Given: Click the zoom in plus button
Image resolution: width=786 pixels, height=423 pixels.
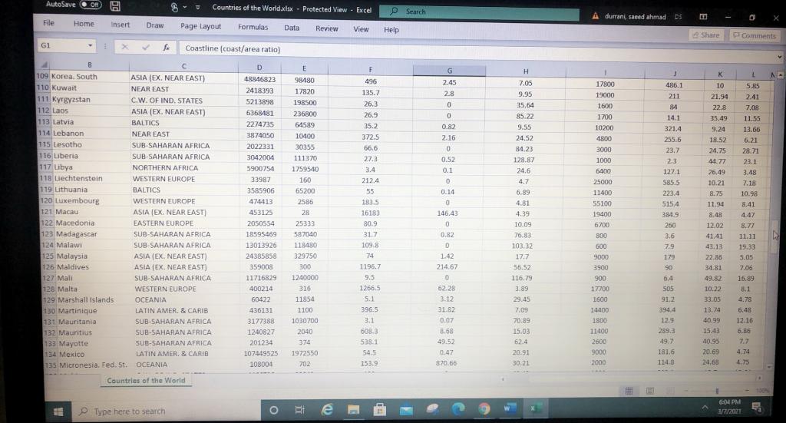Looking at the screenshot, I should pyautogui.click(x=748, y=391).
